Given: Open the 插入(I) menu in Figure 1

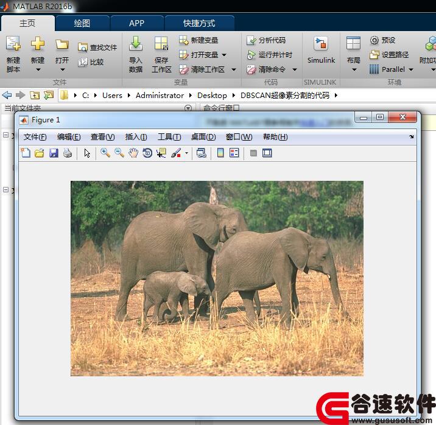Looking at the screenshot, I should click(x=136, y=137).
